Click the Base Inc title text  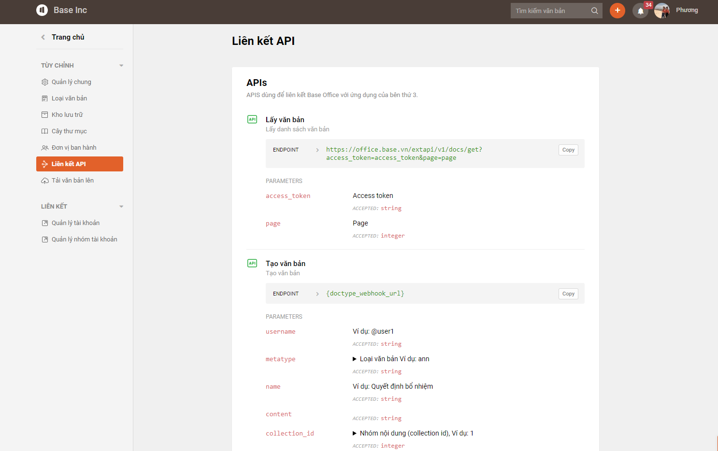click(70, 10)
